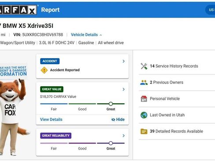The height and width of the screenshot is (161, 215).
Task: Click the value slider handle at Great
Action: 111,104
